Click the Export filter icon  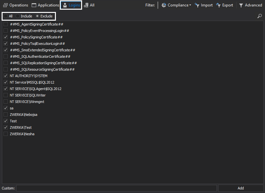coord(218,5)
